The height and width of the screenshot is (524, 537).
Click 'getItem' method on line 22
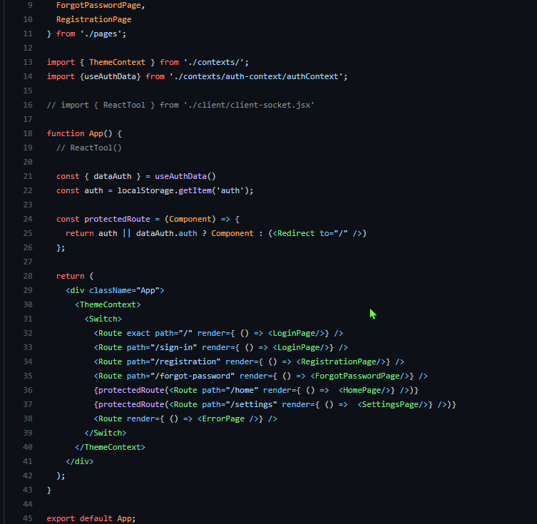pyautogui.click(x=195, y=190)
